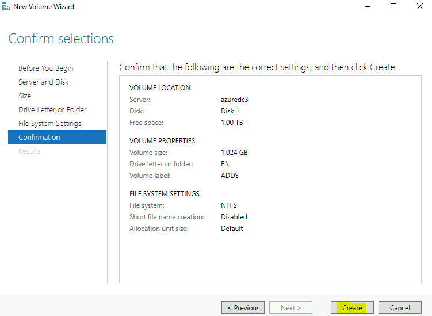The image size is (432, 316).
Task: Click the Disk: field label
Action: point(137,111)
